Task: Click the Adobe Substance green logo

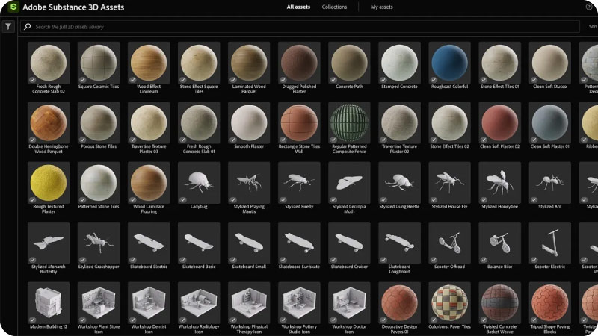Action: 13,7
